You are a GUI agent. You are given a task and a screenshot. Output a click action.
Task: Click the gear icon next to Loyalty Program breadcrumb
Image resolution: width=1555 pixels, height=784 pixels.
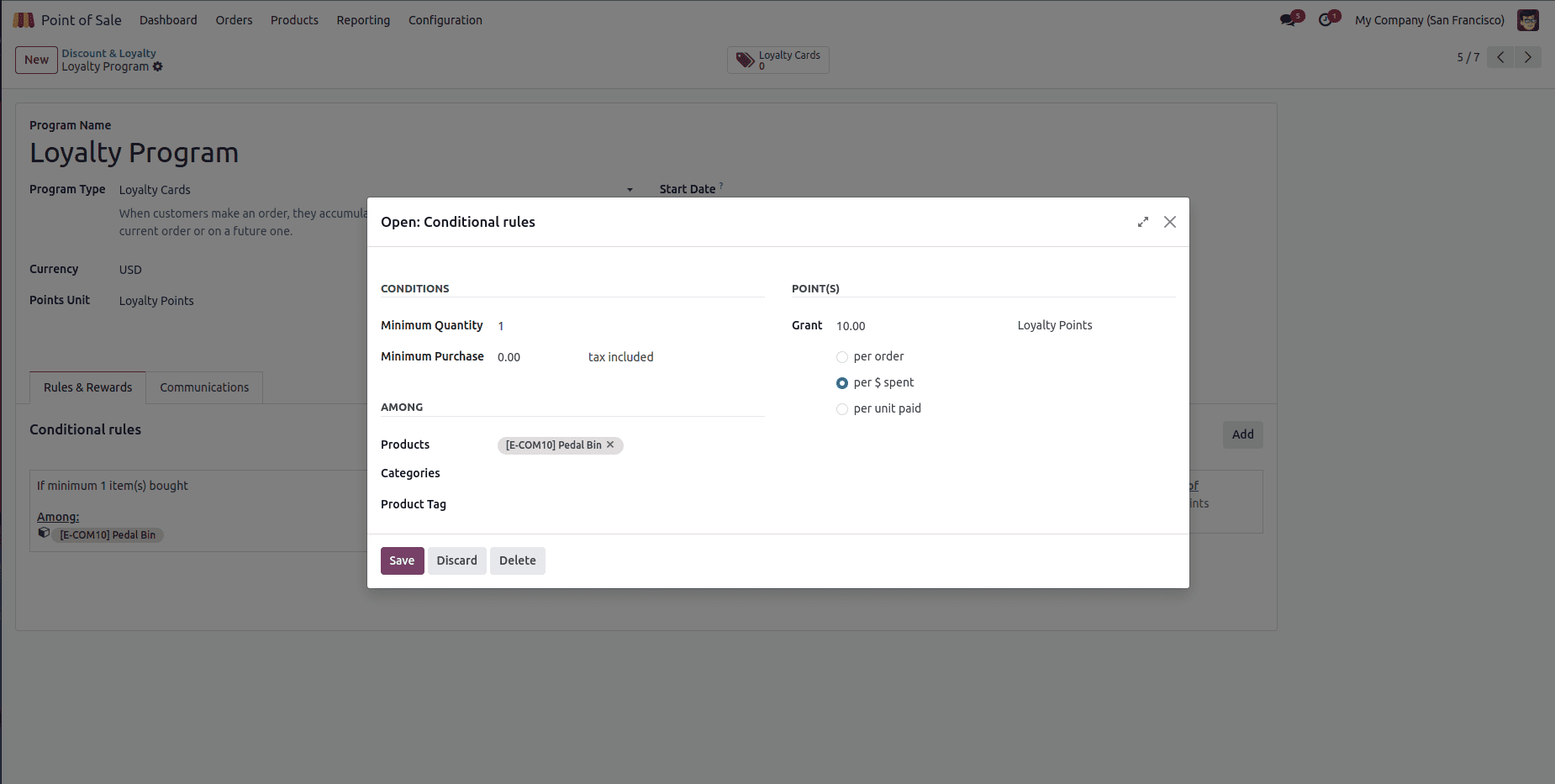(x=158, y=66)
